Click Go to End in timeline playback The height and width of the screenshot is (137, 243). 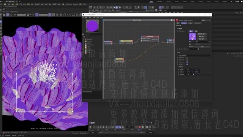(x=113, y=127)
